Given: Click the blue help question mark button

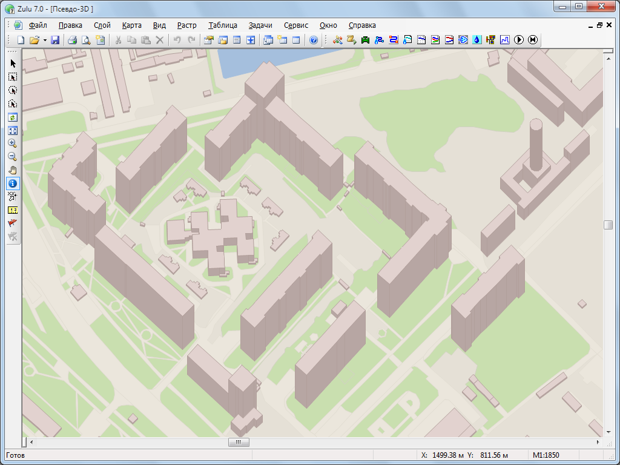Looking at the screenshot, I should [x=314, y=40].
